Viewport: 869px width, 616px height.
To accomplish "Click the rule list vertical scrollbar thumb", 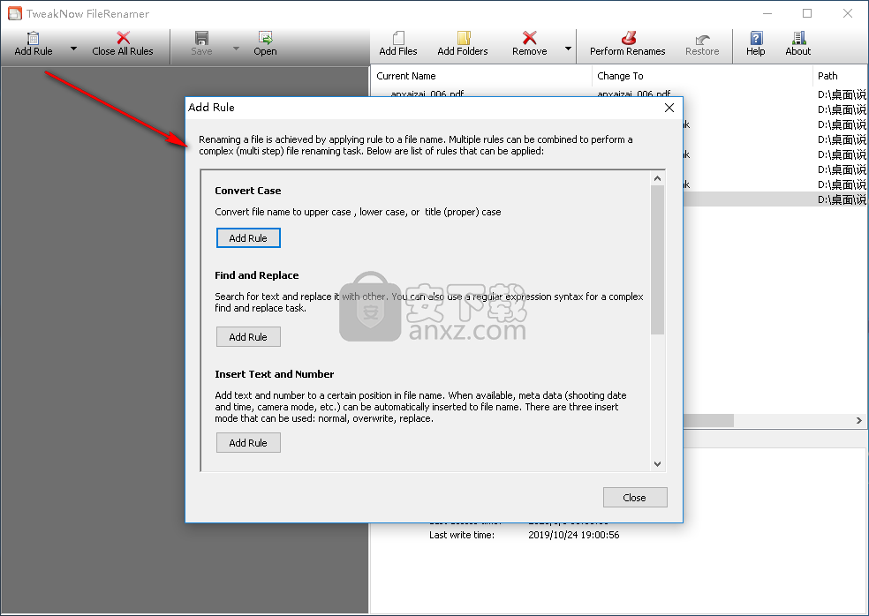I will [657, 259].
